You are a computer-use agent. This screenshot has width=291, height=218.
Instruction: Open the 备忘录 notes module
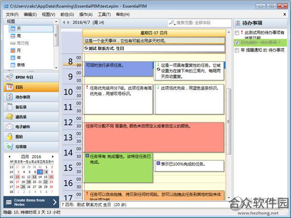click(x=31, y=107)
